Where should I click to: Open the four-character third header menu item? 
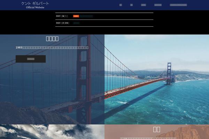[x=144, y=5]
